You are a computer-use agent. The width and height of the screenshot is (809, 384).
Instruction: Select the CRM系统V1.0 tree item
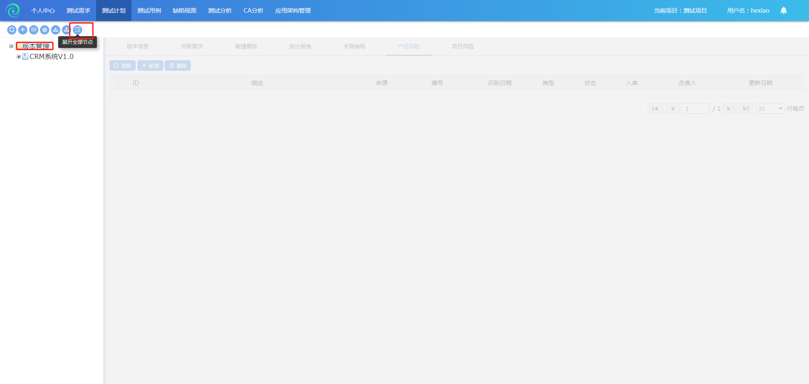(51, 56)
